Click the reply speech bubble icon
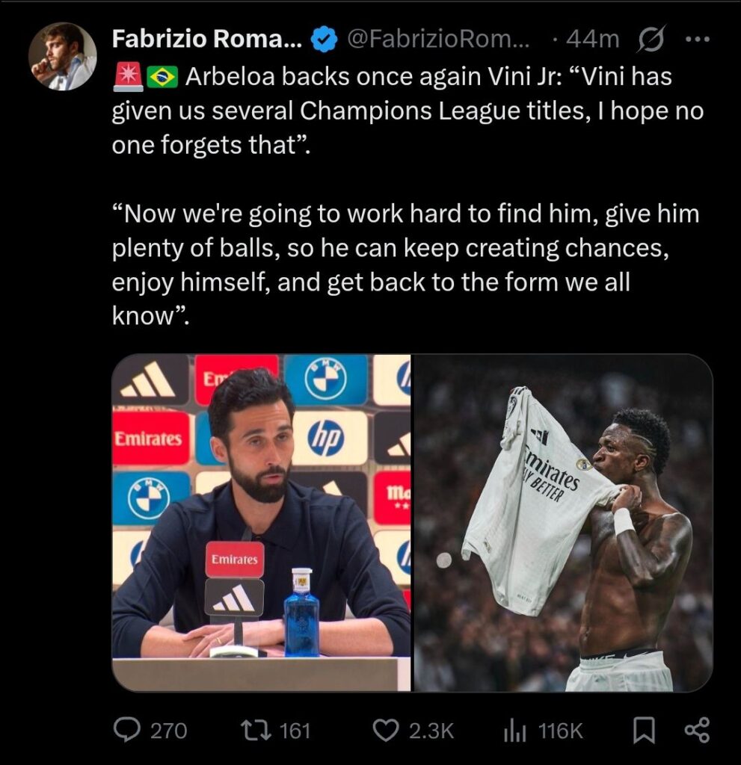This screenshot has height=765, width=741. click(129, 730)
